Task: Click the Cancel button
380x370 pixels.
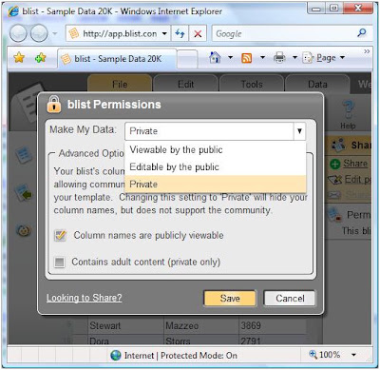Action: click(290, 299)
